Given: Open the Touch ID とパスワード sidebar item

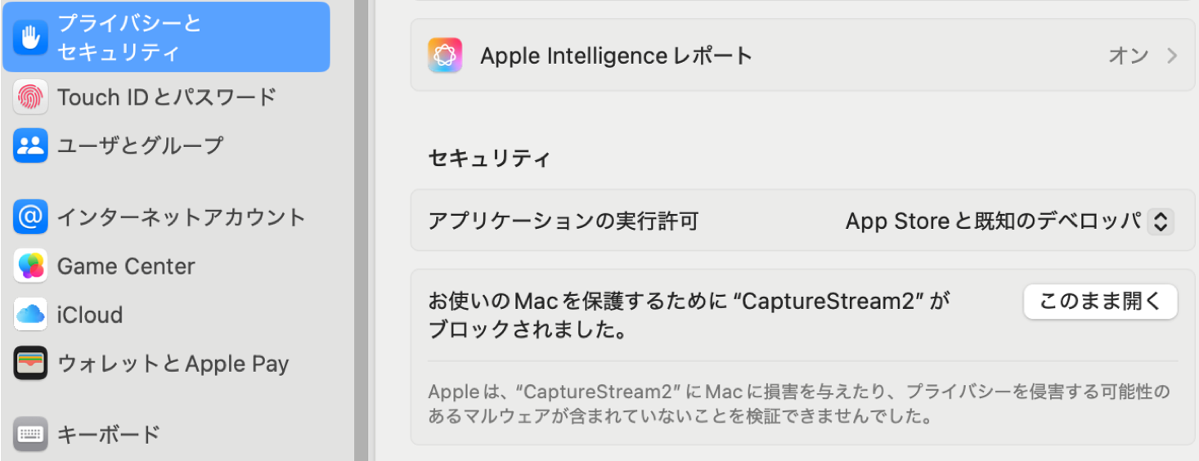Looking at the screenshot, I should [167, 97].
